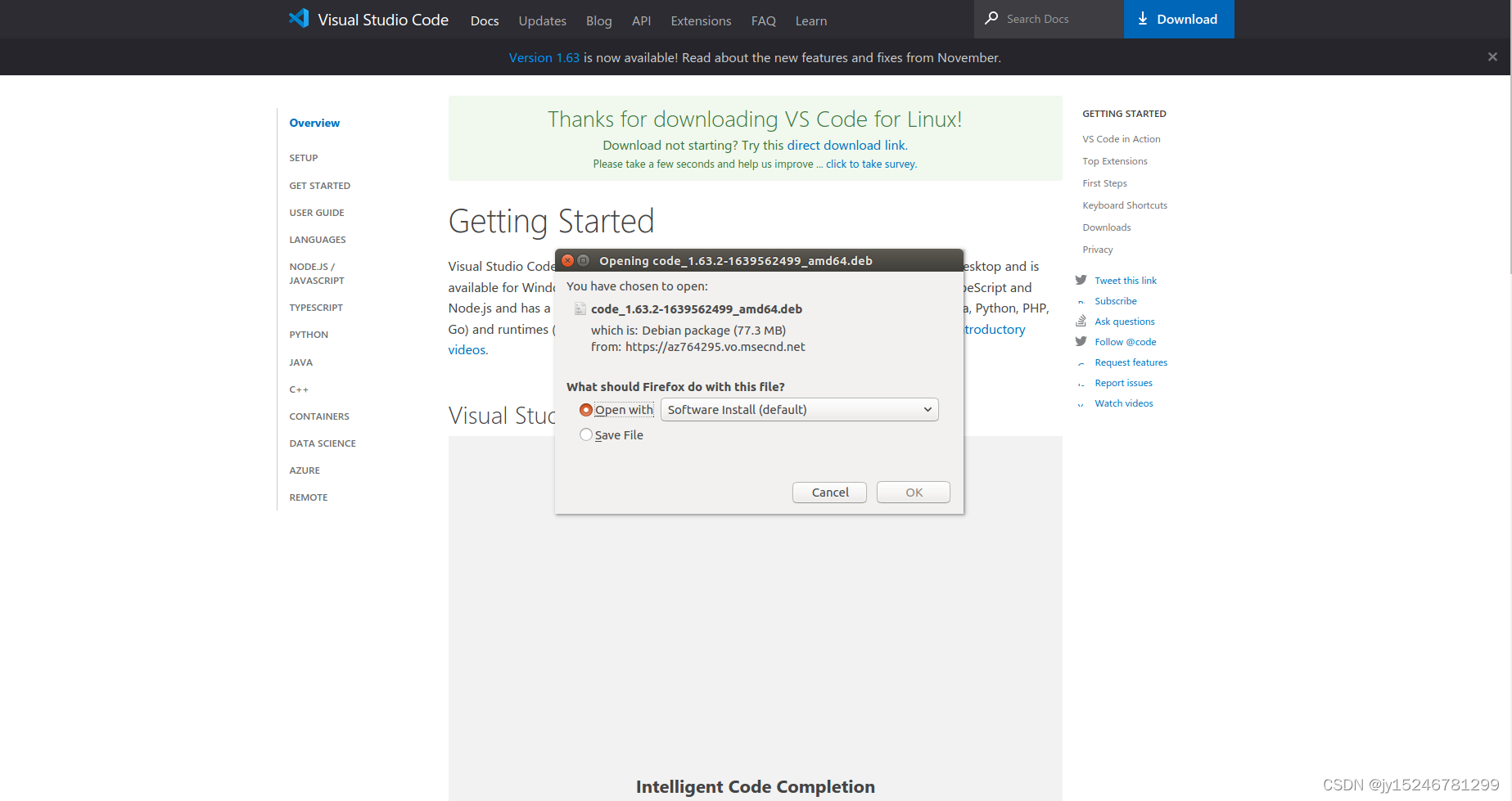Go to First Steps section
The image size is (1512, 801).
click(1104, 183)
